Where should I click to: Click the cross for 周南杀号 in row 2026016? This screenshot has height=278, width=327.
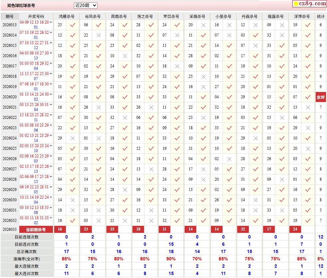[125, 56]
